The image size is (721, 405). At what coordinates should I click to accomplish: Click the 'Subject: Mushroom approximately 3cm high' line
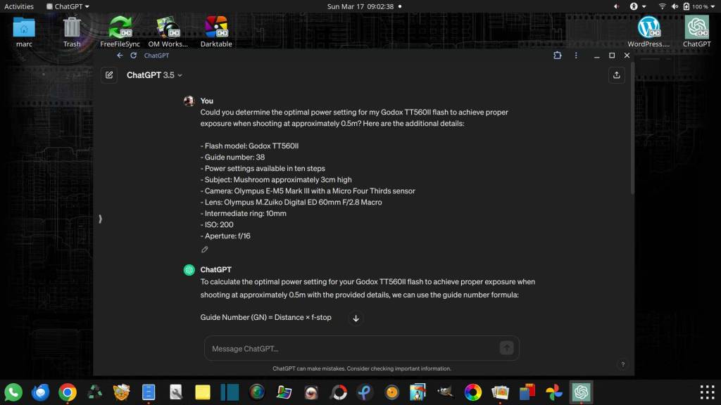(x=276, y=179)
